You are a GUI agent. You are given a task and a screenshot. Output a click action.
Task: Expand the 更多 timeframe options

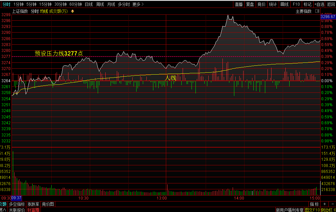[x=138, y=4]
